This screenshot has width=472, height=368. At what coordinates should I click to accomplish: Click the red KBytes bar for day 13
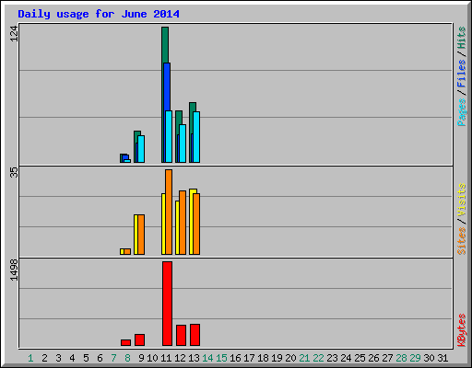coord(195,335)
